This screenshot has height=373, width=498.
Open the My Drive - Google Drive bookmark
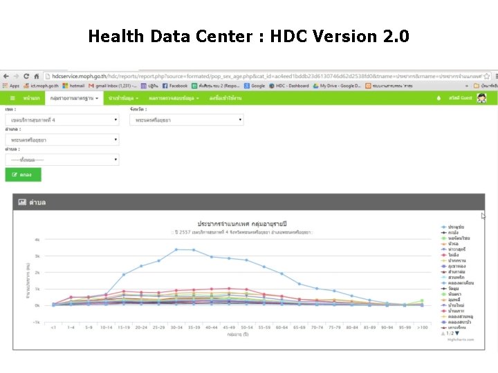pos(337,86)
